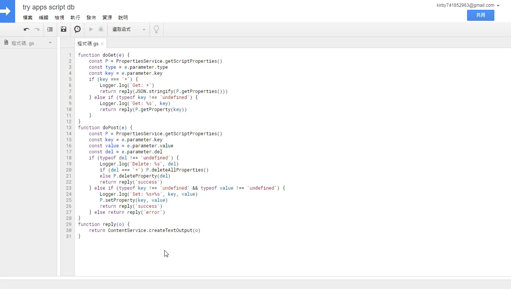Screen dimensions: 511x289
Task: Close the 程式碼.gs editor tab
Action: pyautogui.click(x=102, y=44)
